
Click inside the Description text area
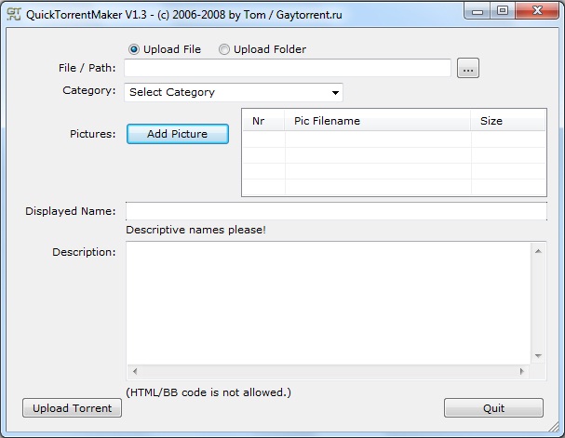pos(328,302)
